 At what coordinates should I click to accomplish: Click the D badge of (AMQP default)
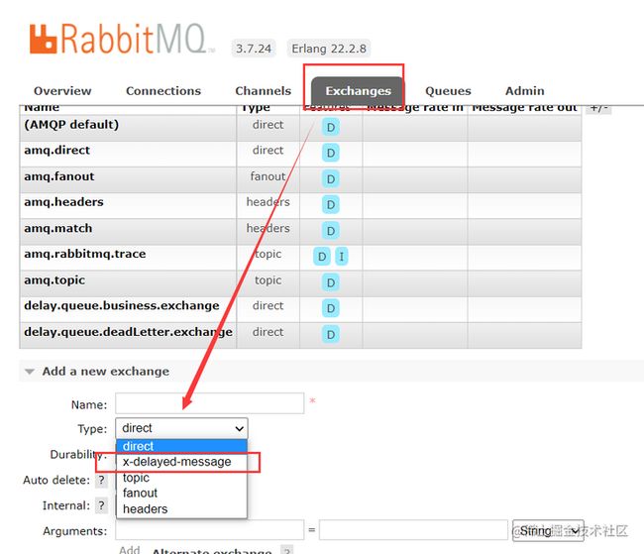[x=331, y=128]
